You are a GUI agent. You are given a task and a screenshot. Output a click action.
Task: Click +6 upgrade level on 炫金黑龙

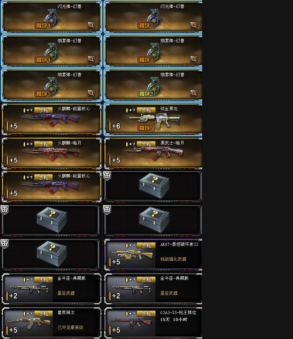point(114,126)
